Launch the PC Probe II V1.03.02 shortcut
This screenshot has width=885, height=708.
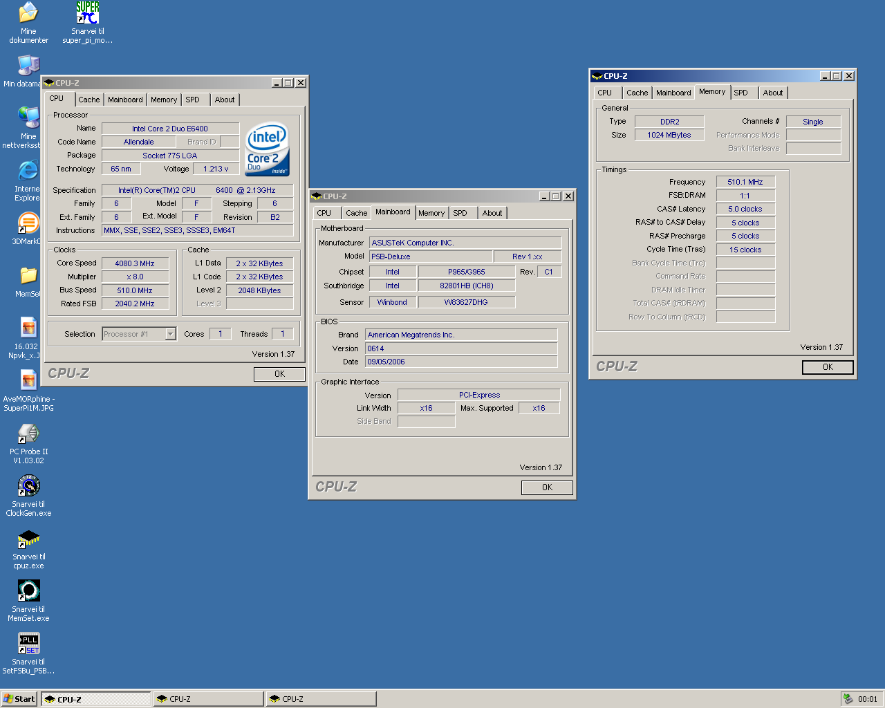click(28, 433)
